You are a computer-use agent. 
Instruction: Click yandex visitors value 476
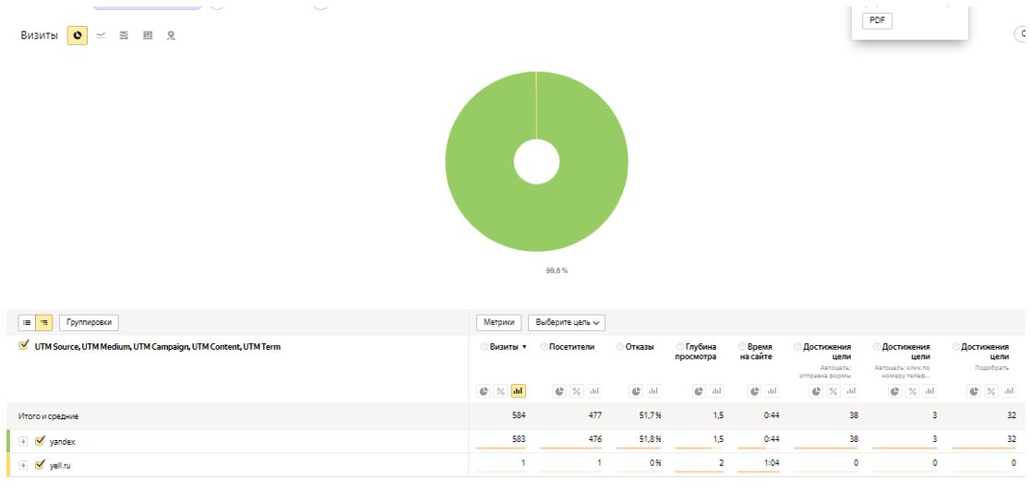(595, 439)
